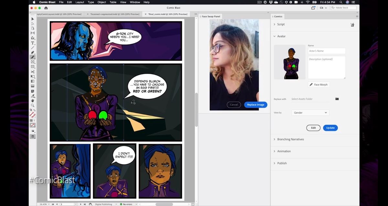Toggle formatting affects text button
Screen dimensions: 388x206
click(x=34, y=120)
